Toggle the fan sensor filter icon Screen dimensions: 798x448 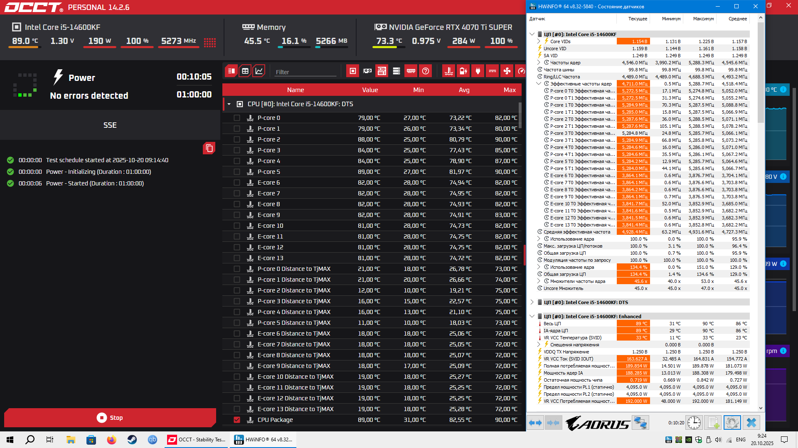507,71
